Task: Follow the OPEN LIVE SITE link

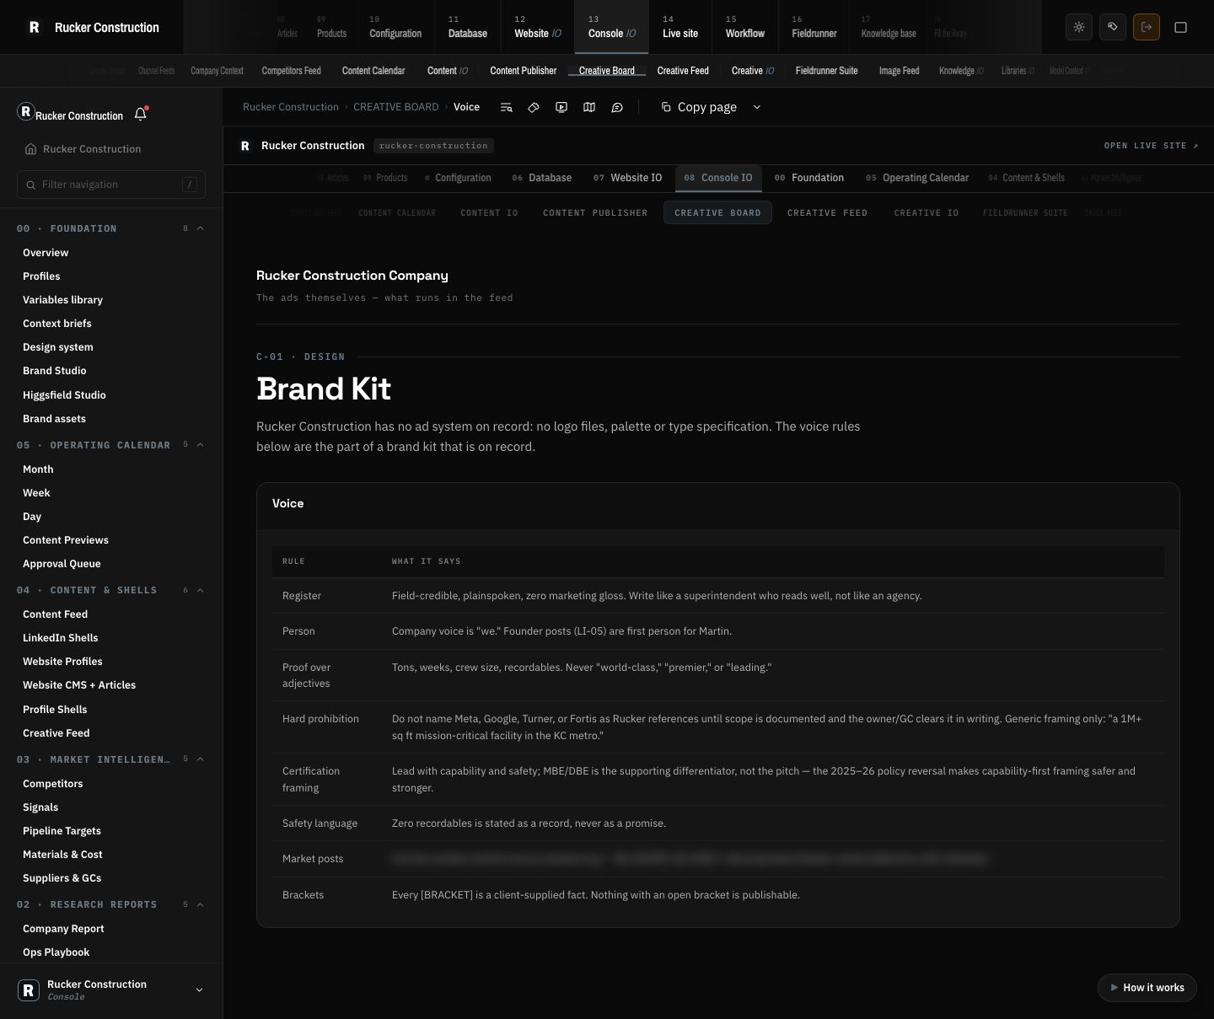Action: coord(1151,146)
